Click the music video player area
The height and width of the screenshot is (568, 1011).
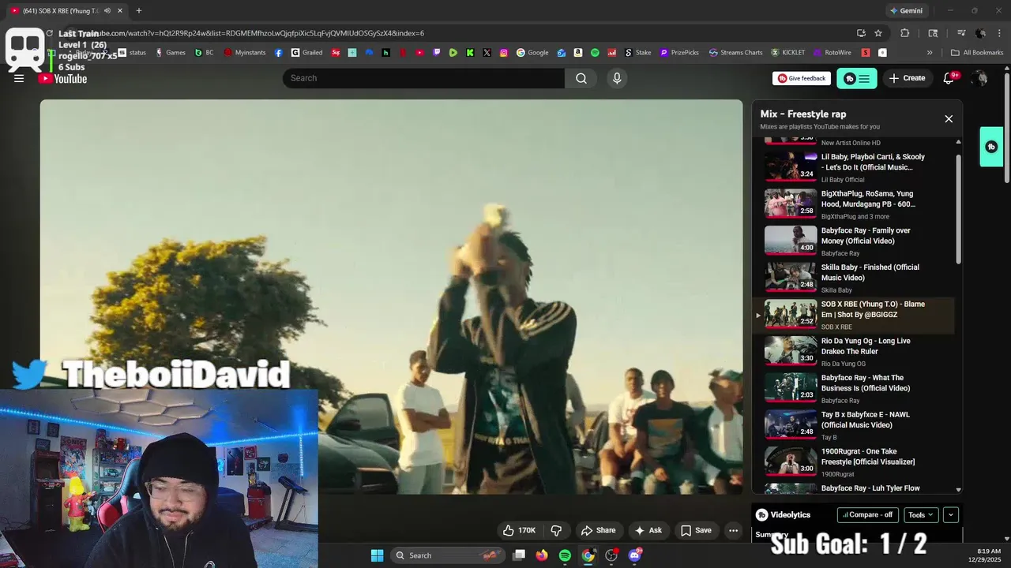[x=391, y=297]
